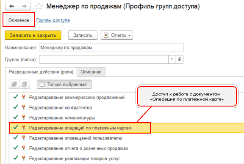Open the Основное section

pos(19,20)
